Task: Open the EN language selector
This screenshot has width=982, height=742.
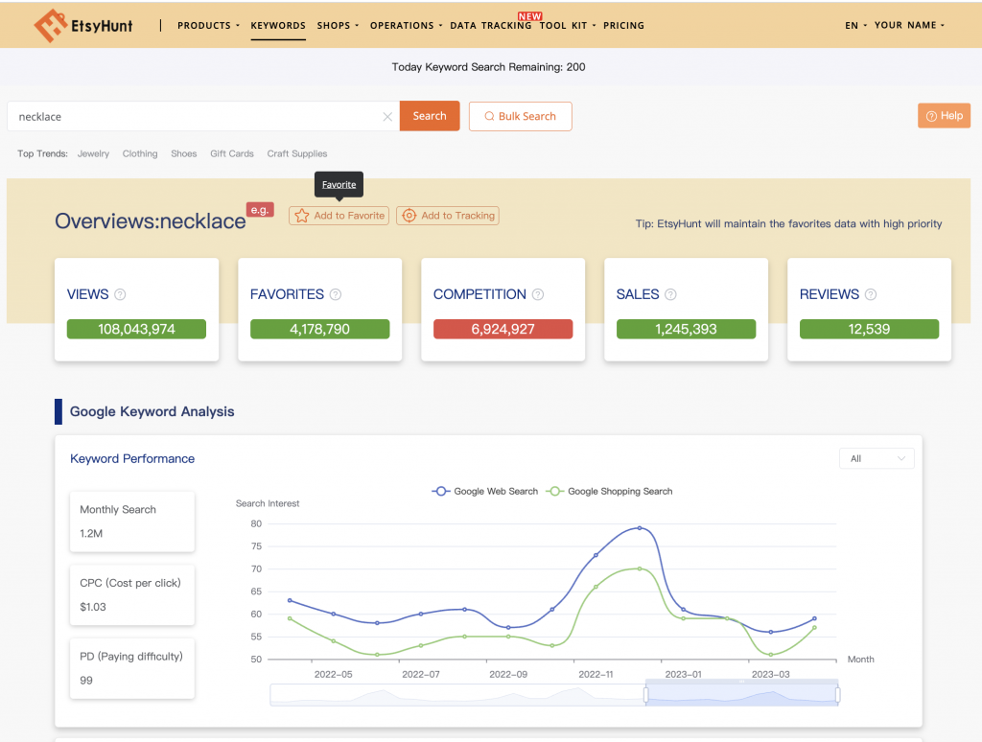Action: [x=855, y=26]
